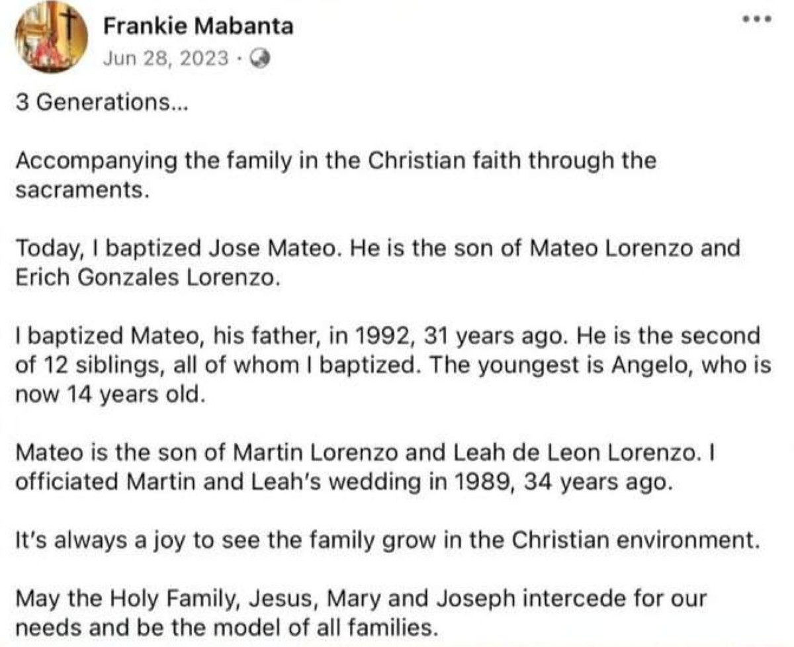Click the name 'Erich Gonzales Lorenzo'

[x=144, y=278]
